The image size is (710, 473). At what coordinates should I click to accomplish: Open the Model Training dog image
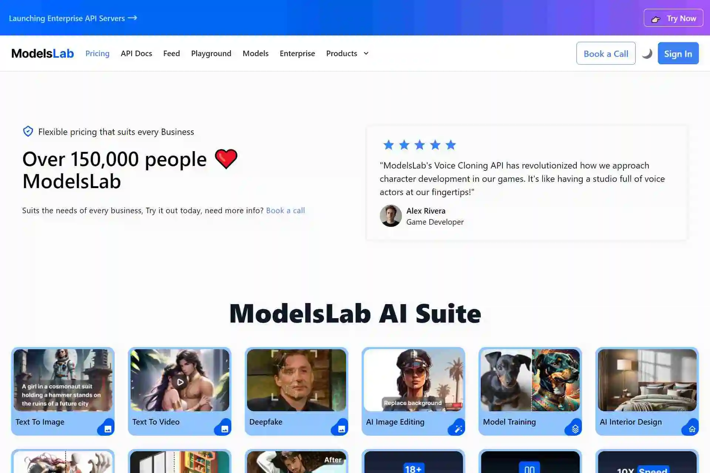[x=530, y=380]
